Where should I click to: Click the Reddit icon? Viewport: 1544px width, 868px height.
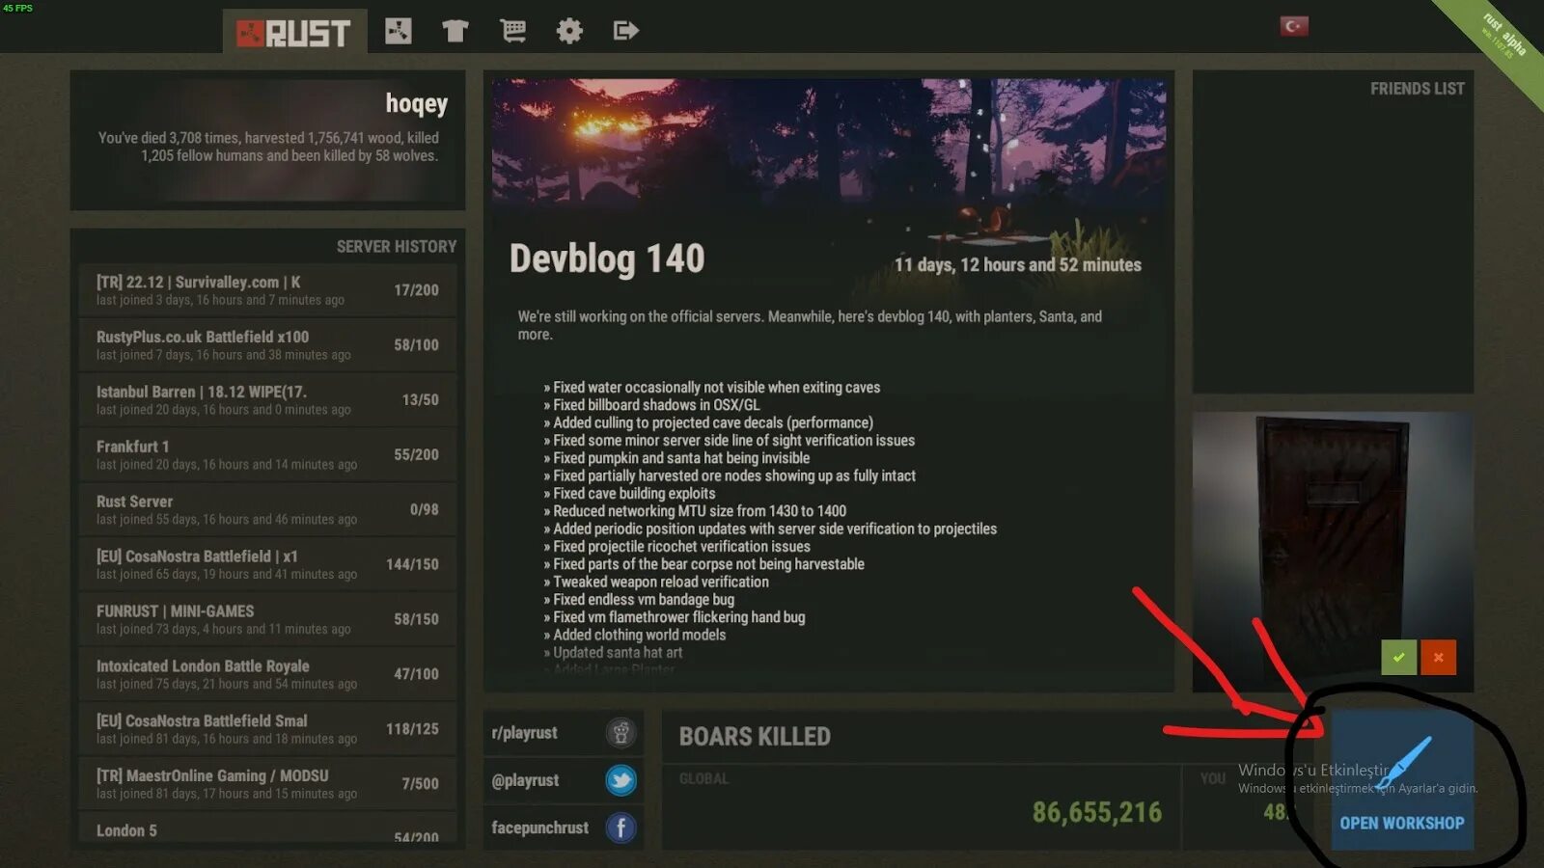(621, 733)
